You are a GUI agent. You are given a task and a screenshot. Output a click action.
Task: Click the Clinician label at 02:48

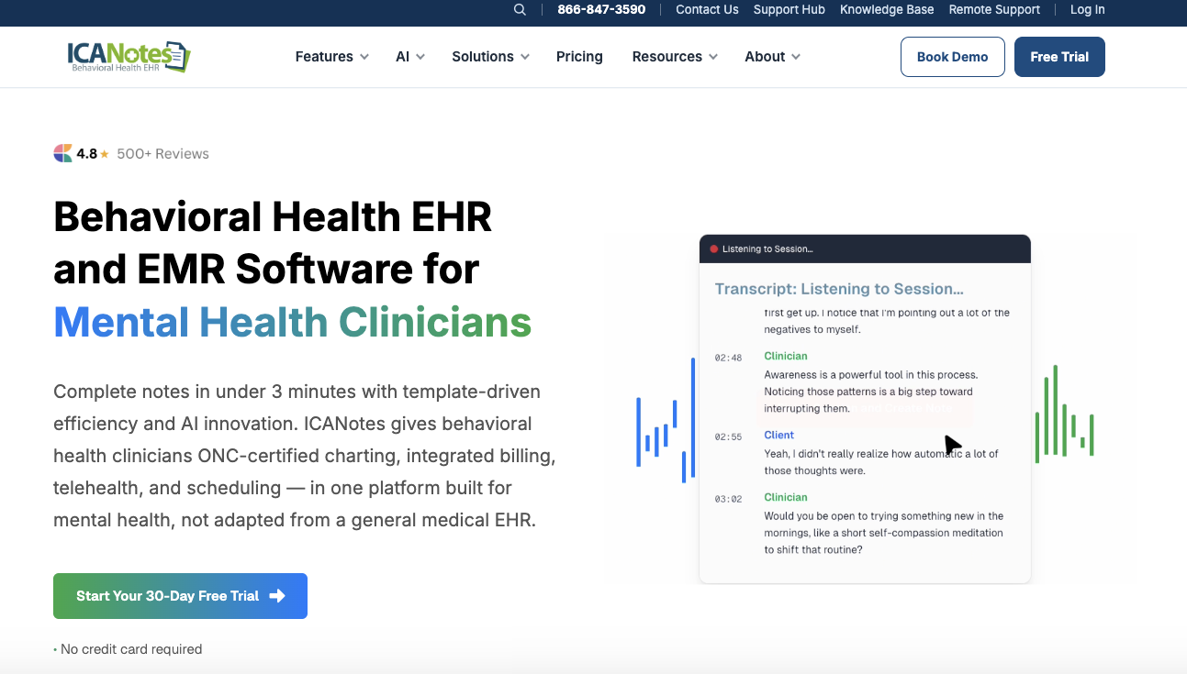(x=786, y=356)
